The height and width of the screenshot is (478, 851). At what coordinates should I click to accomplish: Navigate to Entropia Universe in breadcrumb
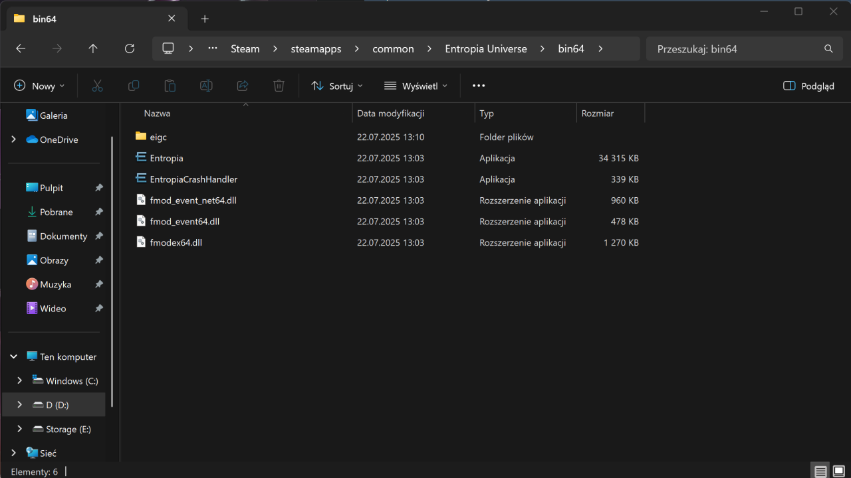486,48
